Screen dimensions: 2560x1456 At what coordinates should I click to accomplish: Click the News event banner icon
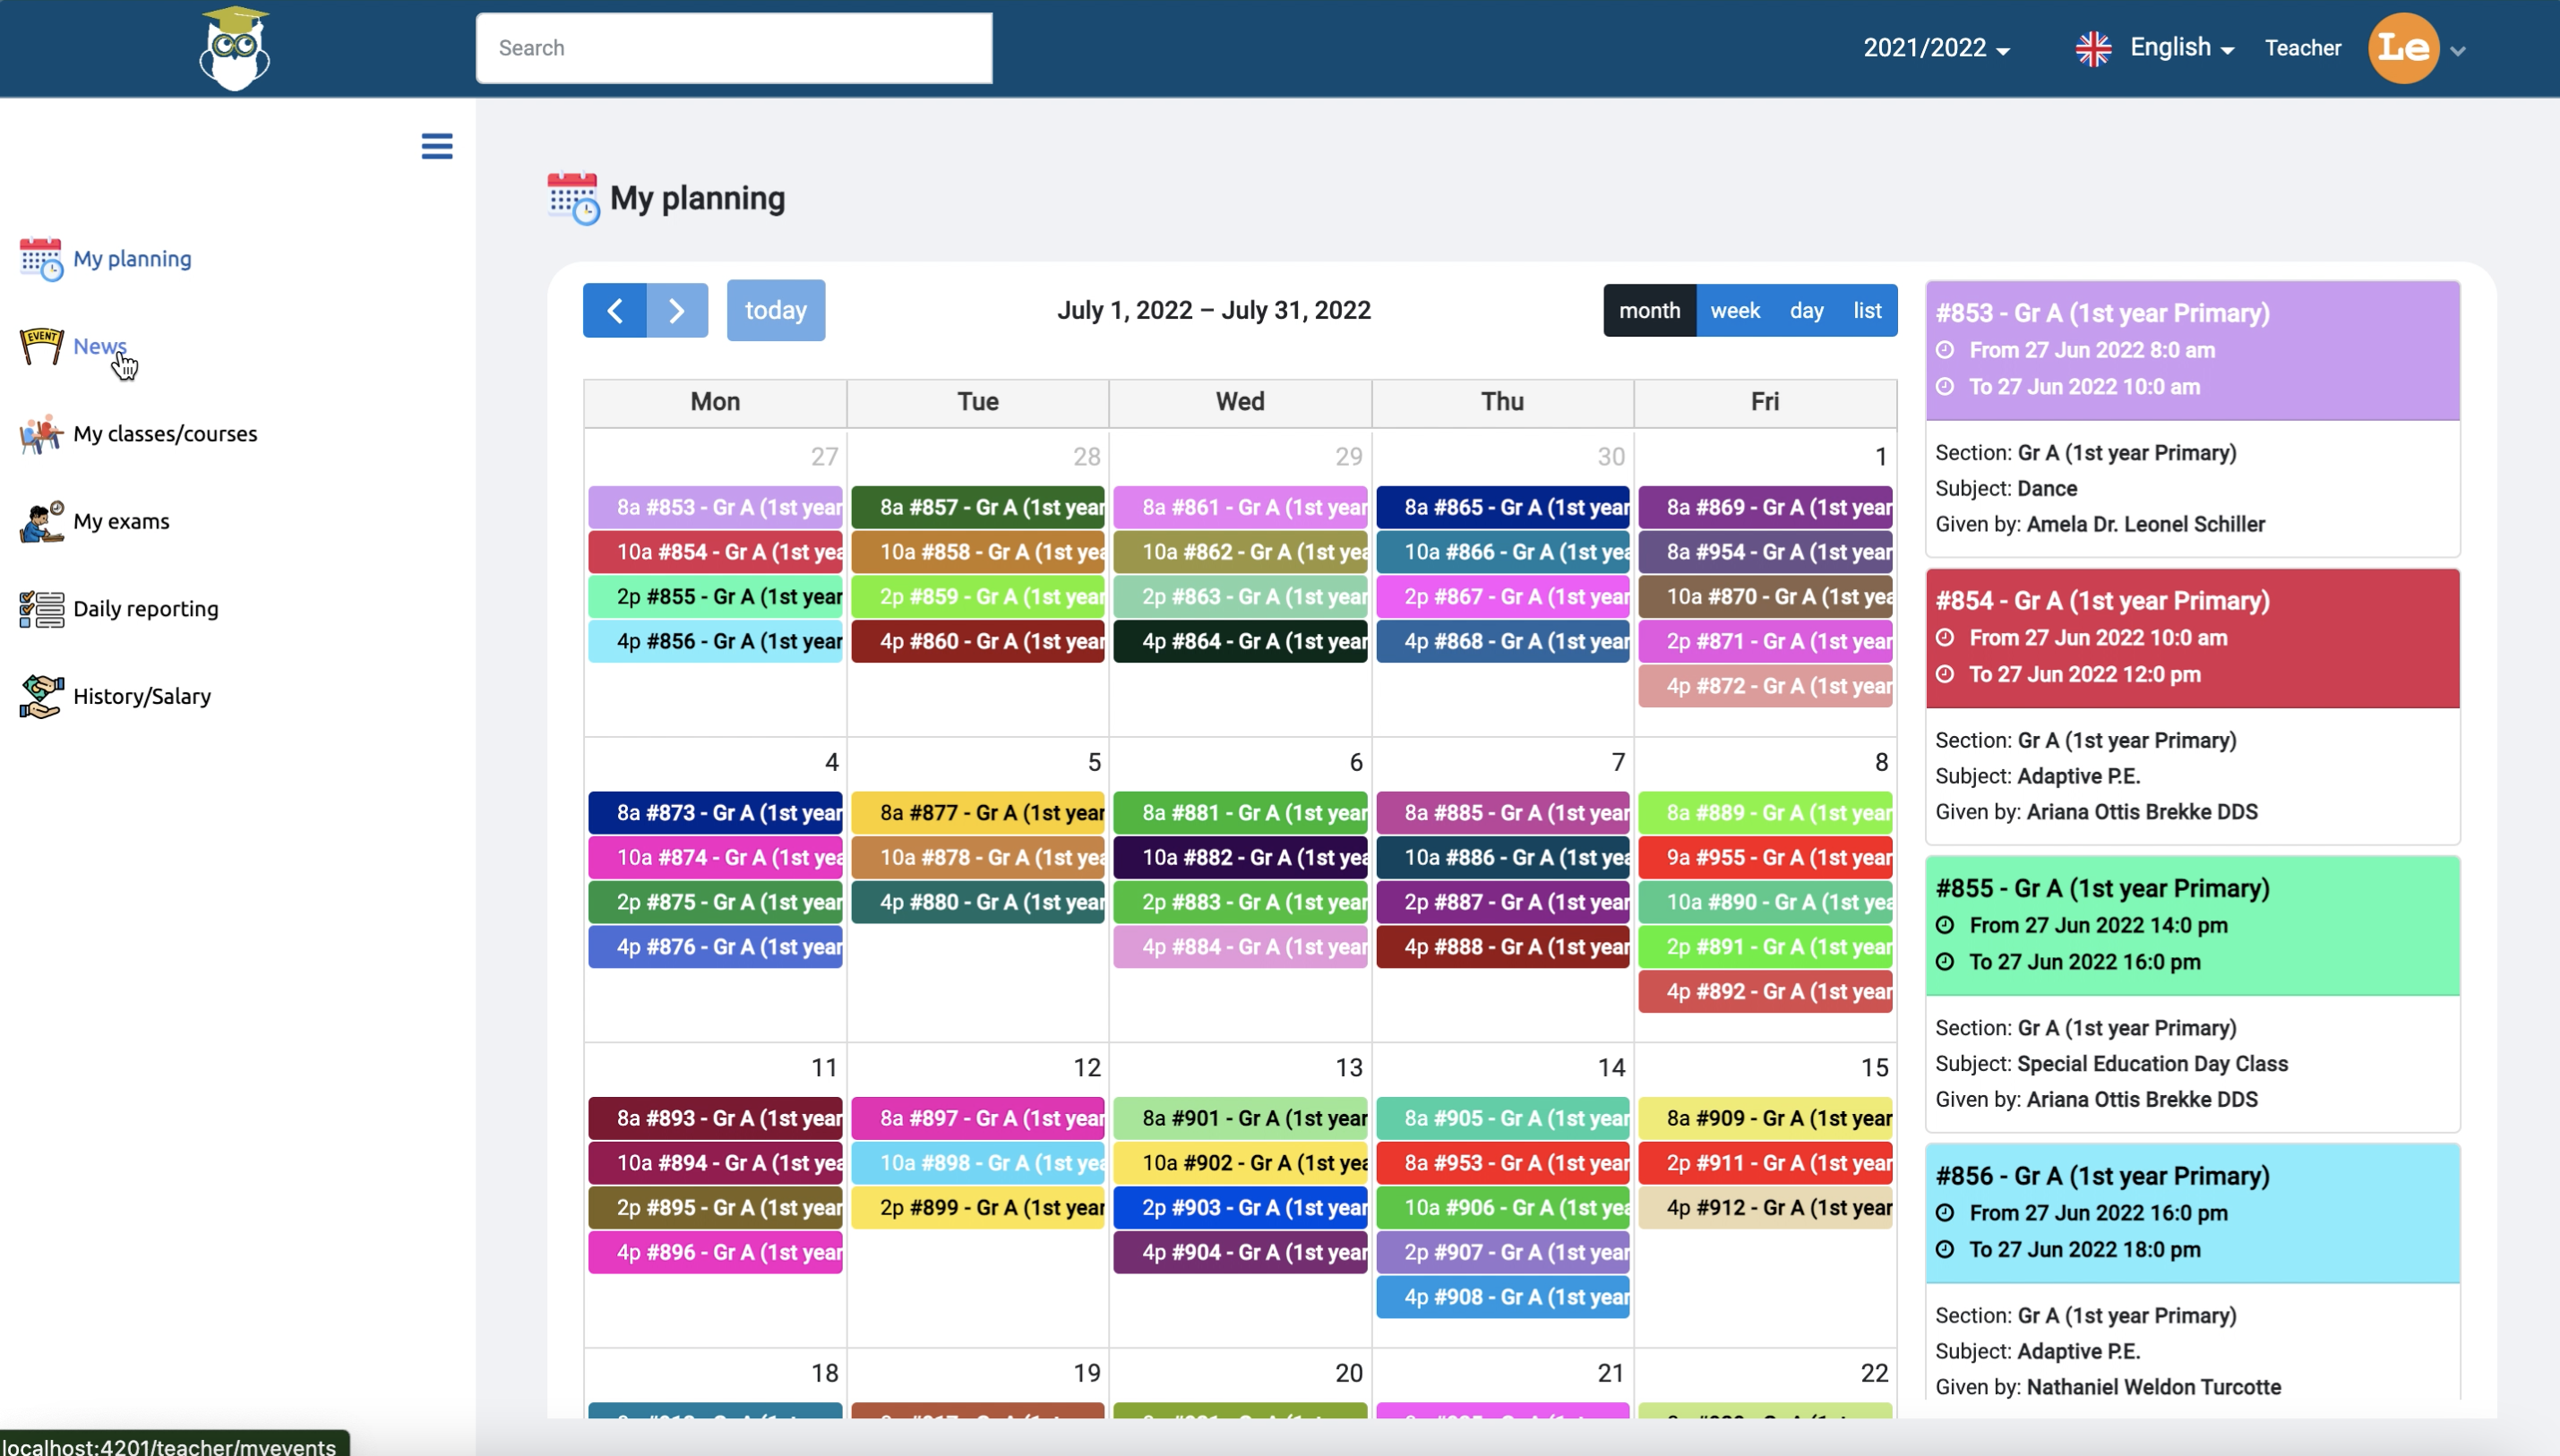tap(41, 346)
